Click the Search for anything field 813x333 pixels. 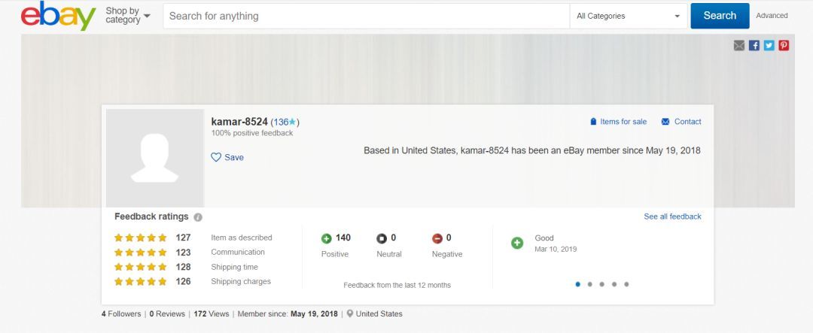(367, 16)
